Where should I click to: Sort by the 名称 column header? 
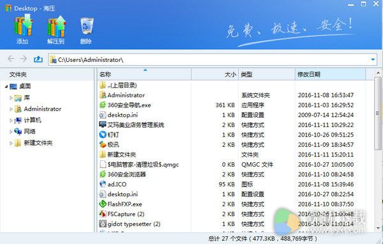click(x=144, y=74)
